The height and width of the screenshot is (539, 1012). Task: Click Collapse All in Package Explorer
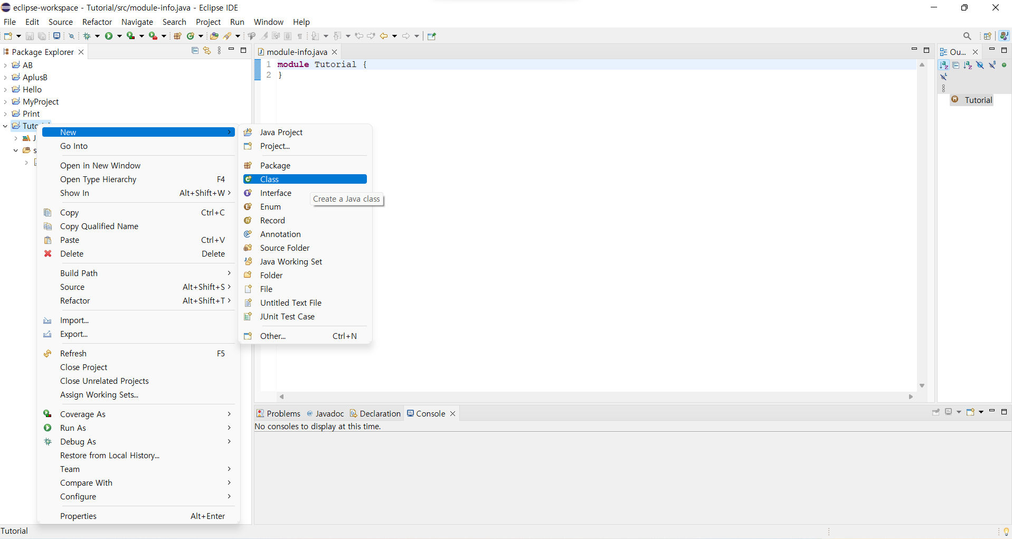tap(195, 51)
